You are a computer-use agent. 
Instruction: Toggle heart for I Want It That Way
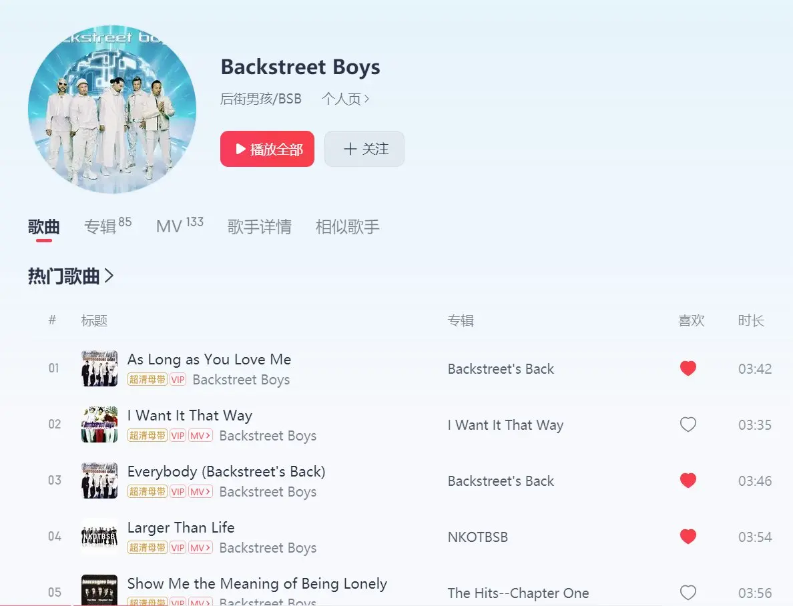pyautogui.click(x=688, y=424)
